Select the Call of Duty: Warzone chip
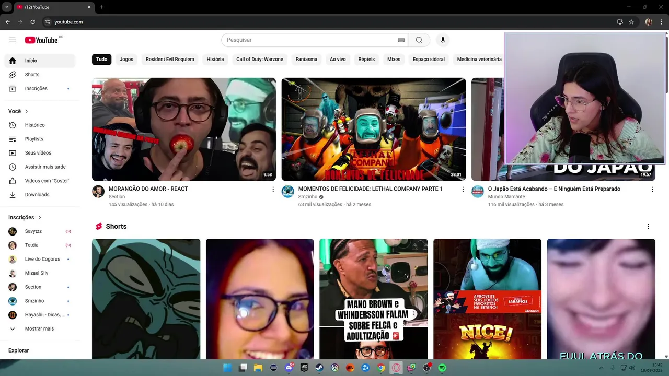 click(x=260, y=60)
